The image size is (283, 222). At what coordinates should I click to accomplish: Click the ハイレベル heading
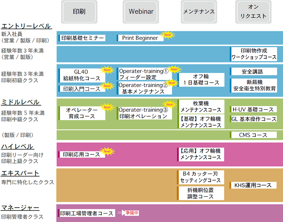tap(18, 146)
